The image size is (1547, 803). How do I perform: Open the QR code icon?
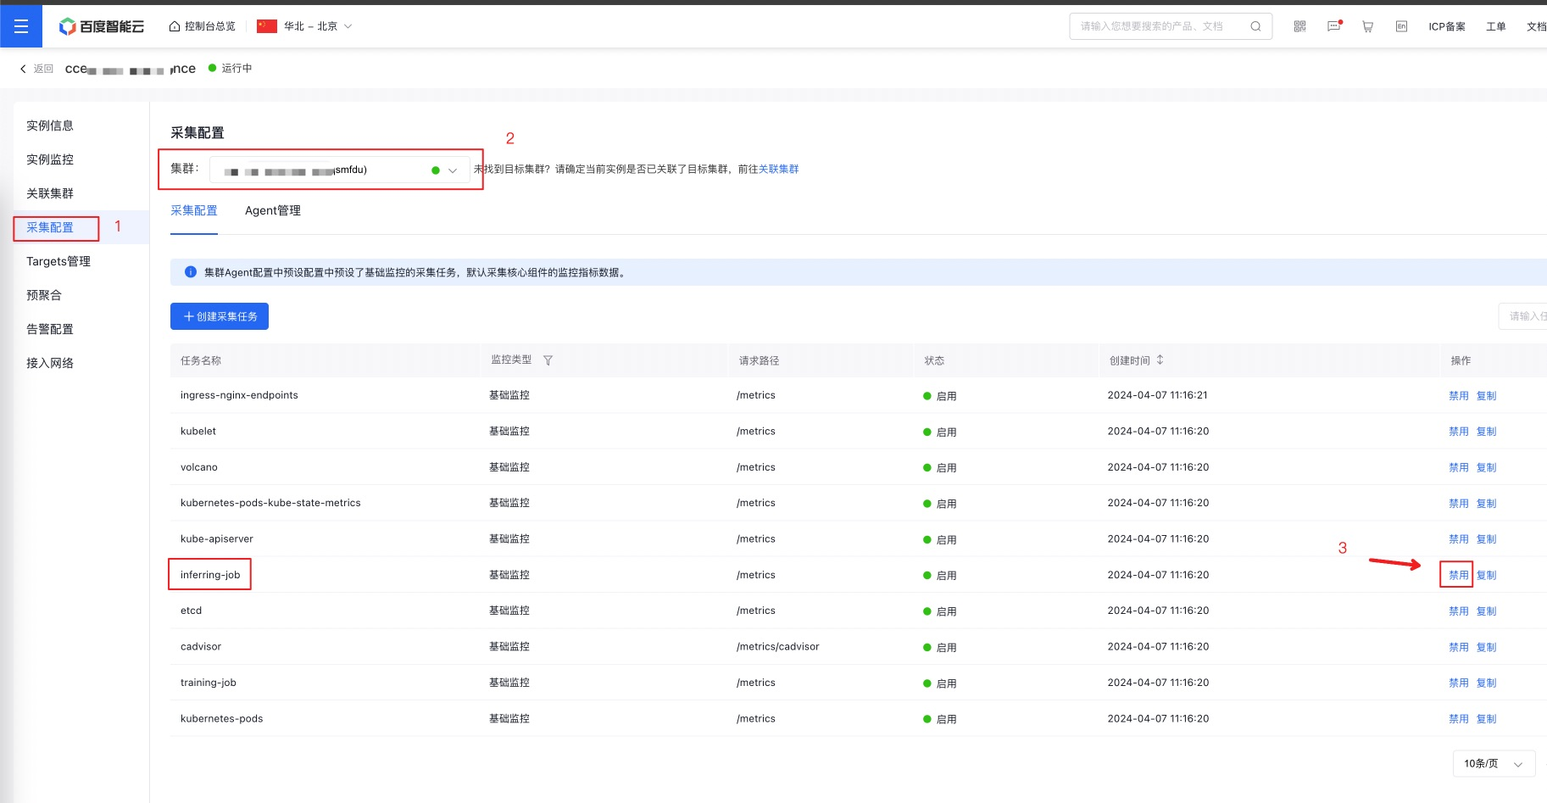[x=1299, y=26]
